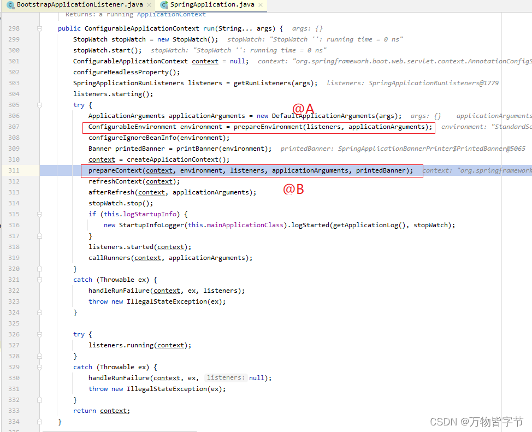Click line number 333 in the gutter
The height and width of the screenshot is (432, 532).
(x=14, y=411)
